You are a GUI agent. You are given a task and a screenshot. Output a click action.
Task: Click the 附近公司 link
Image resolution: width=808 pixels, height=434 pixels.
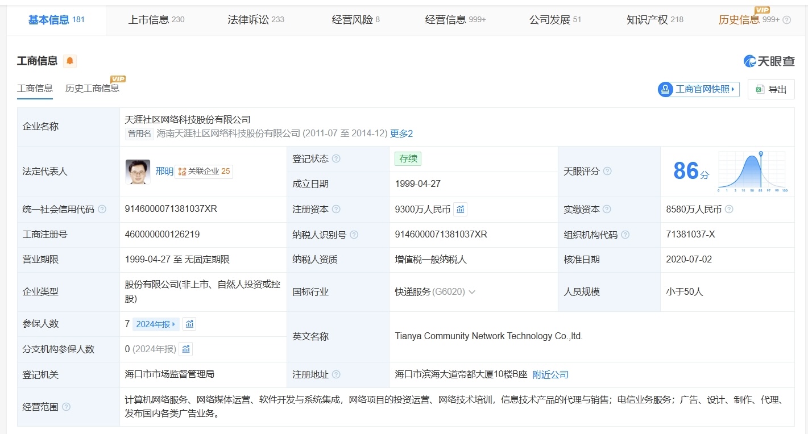point(550,374)
